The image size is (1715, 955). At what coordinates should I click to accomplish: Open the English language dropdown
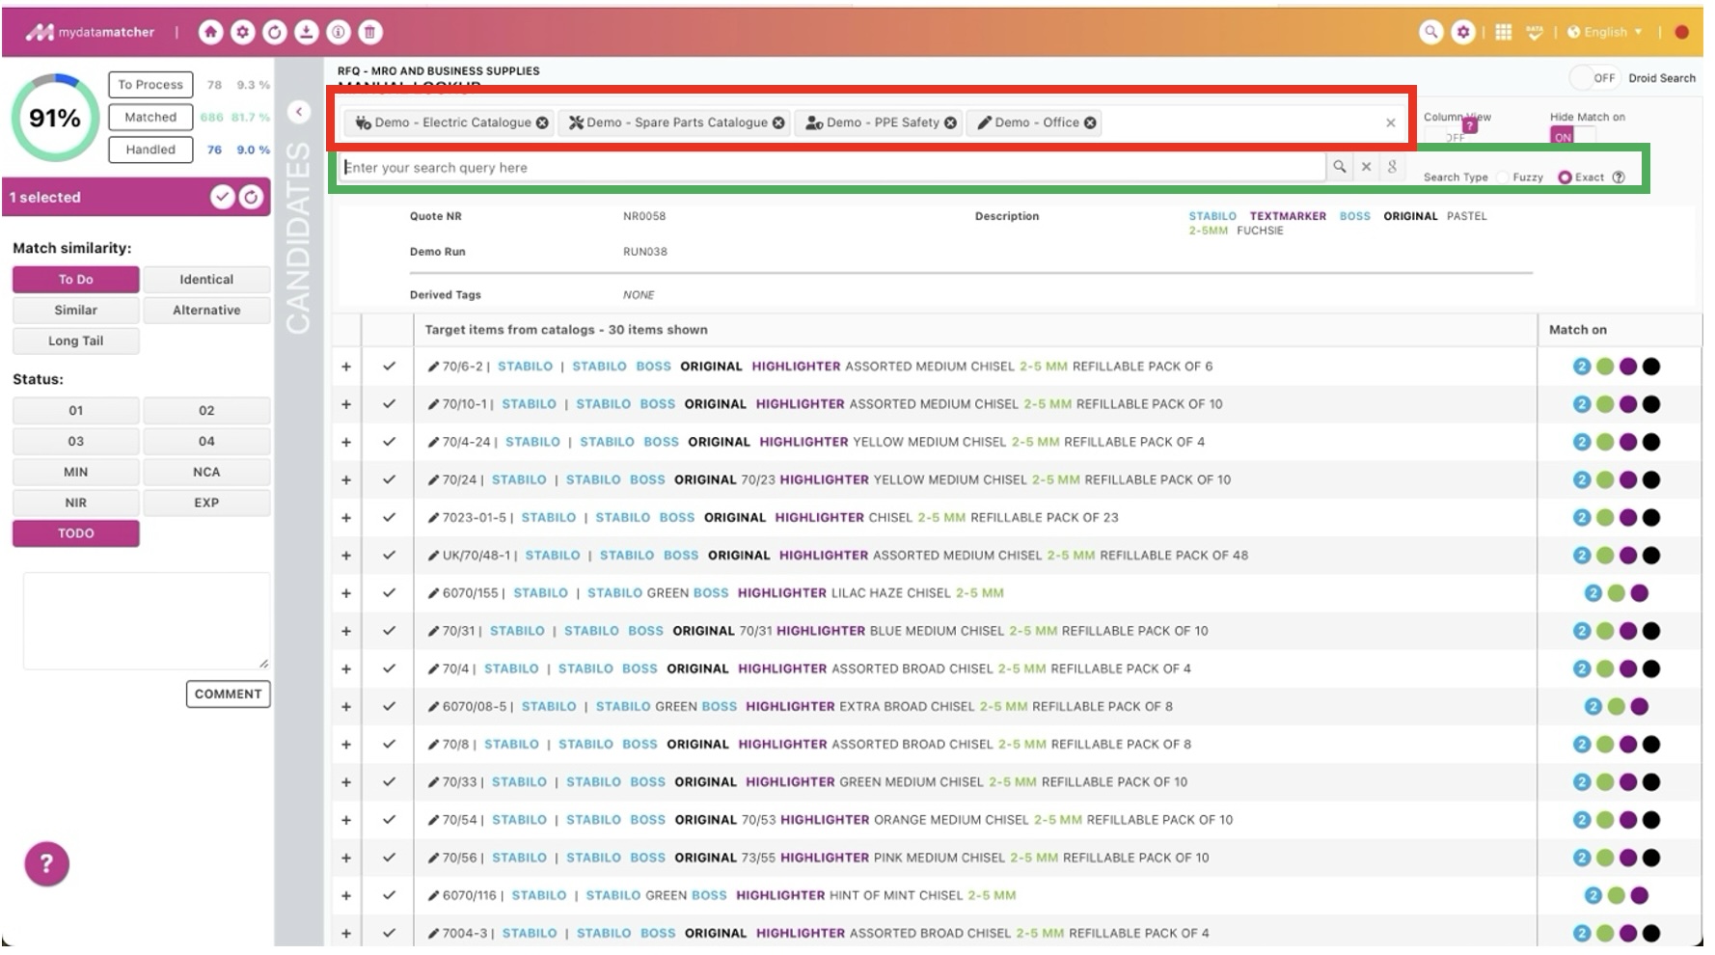point(1605,32)
